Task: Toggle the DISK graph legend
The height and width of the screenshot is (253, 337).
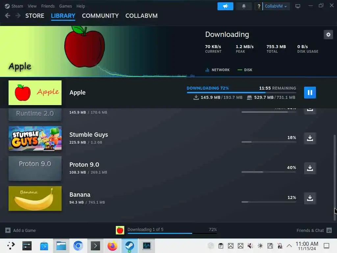Action: [x=245, y=70]
